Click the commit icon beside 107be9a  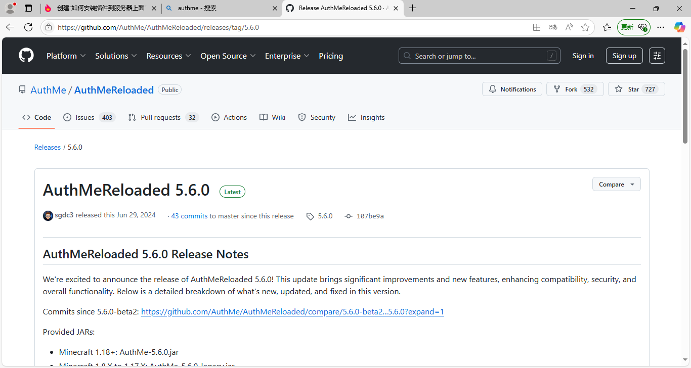349,216
